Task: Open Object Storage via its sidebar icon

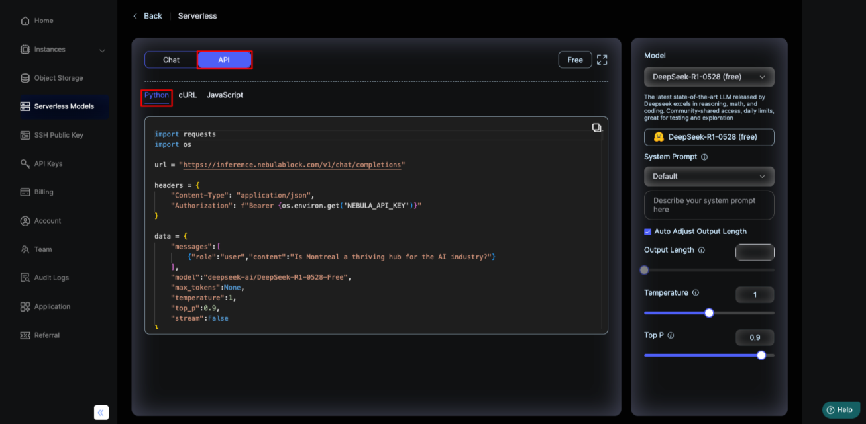Action: [x=25, y=78]
